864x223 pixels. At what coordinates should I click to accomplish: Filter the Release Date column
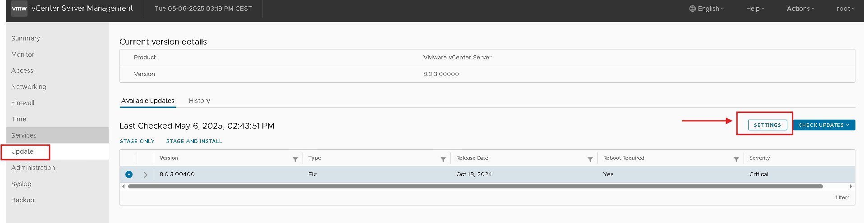[590, 159]
